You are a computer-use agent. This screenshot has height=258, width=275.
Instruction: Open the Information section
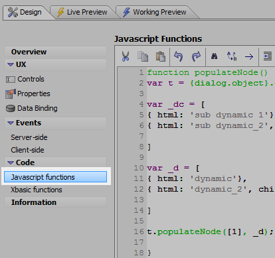pyautogui.click(x=55, y=202)
